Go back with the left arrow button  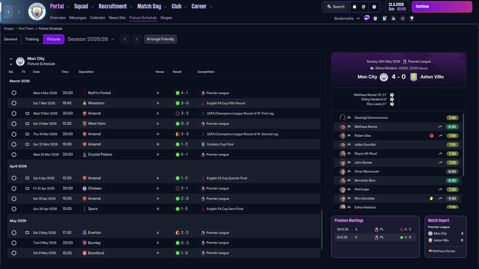click(x=8, y=12)
